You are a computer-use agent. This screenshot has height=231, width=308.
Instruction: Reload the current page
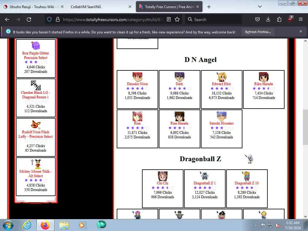(x=29, y=20)
